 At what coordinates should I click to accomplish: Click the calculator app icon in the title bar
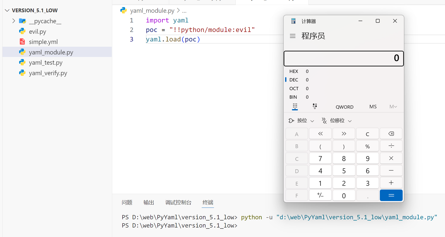[x=293, y=21]
